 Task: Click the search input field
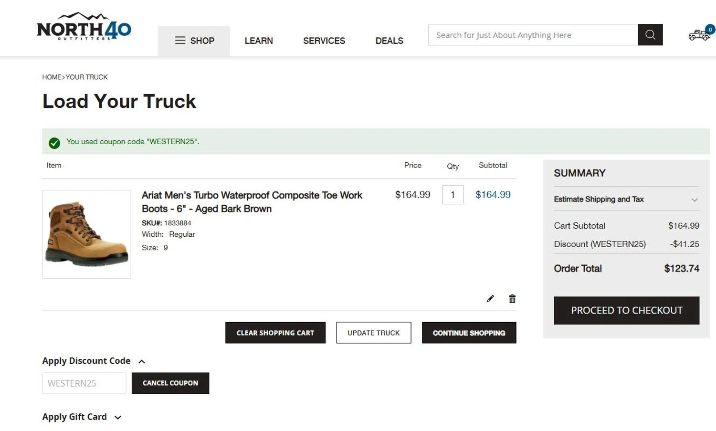click(x=533, y=35)
